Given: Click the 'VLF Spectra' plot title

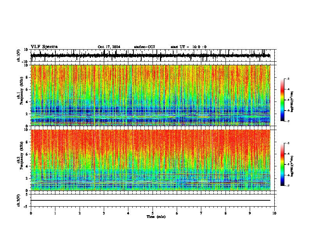Looking at the screenshot, I should (44, 47).
